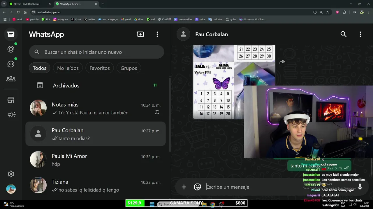Search within the Pau Corbalan conversation
This screenshot has height=209, width=373.
344,34
